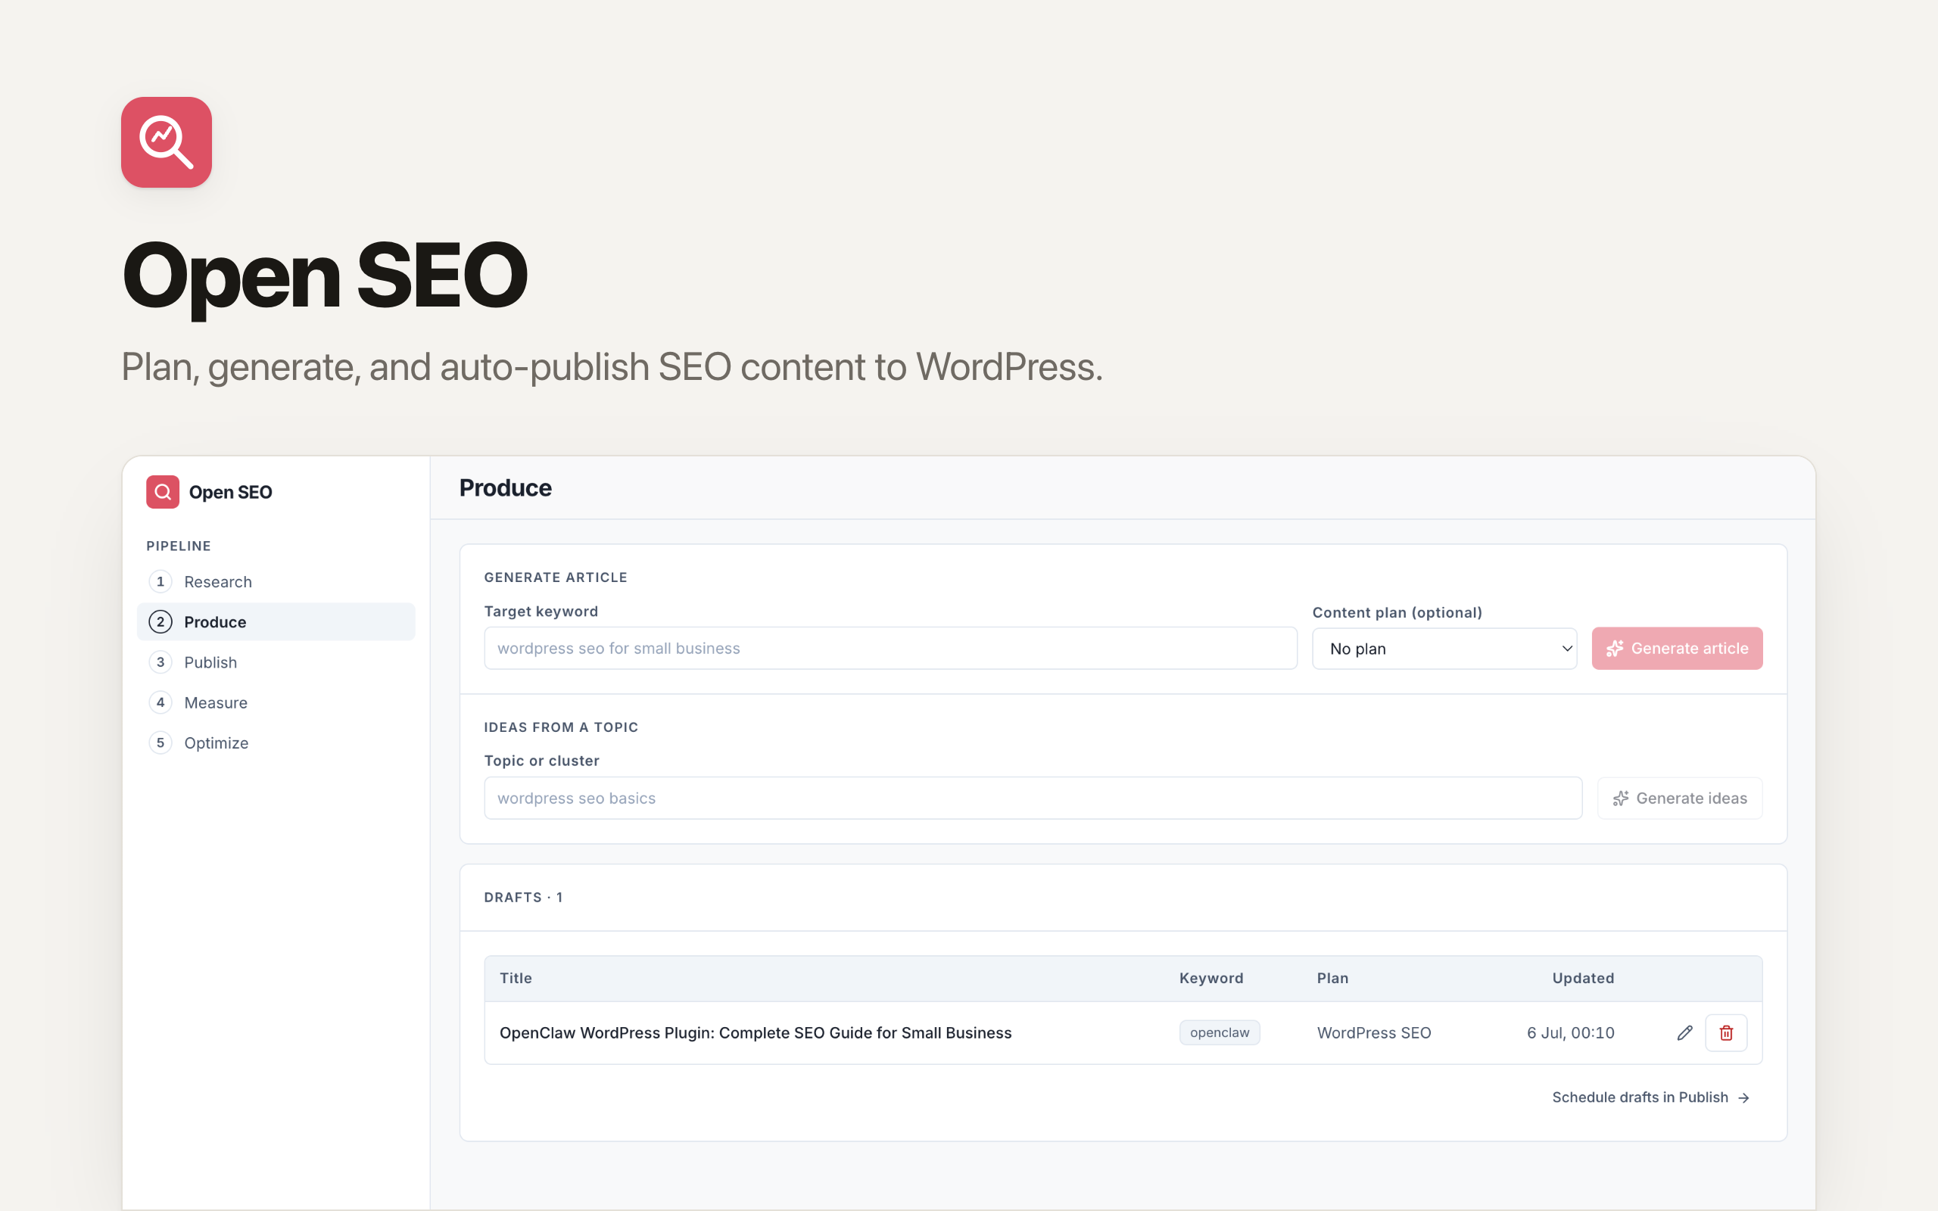Open the Measure pipeline step
This screenshot has height=1211, width=1938.
click(x=276, y=702)
